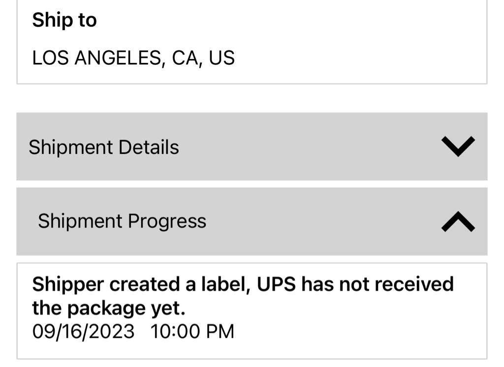Viewport: 504px width, 367px height.
Task: Click the word 'Shipment' in the Details bar
Action: tap(70, 147)
